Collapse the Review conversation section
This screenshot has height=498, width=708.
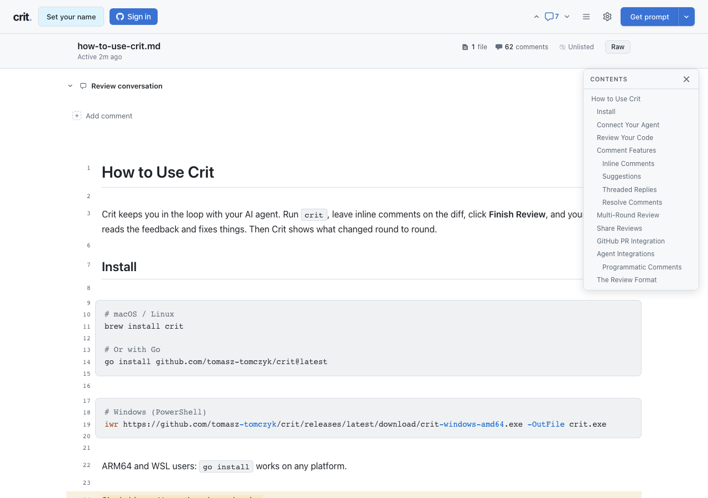pyautogui.click(x=70, y=86)
